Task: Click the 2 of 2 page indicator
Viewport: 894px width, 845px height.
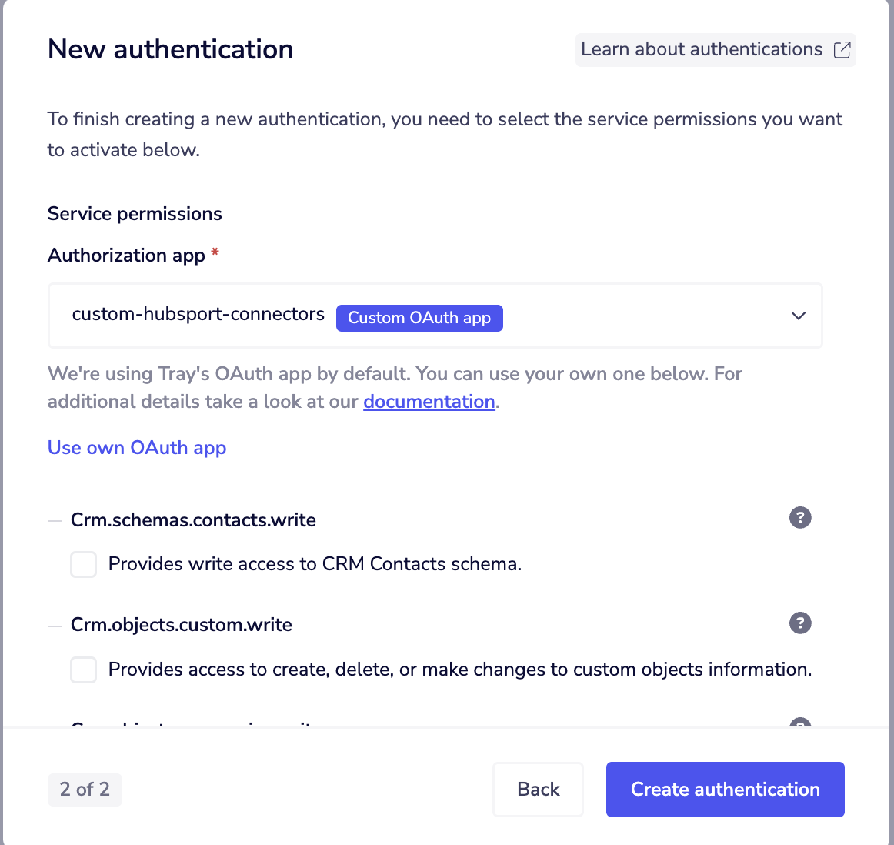Action: point(85,790)
